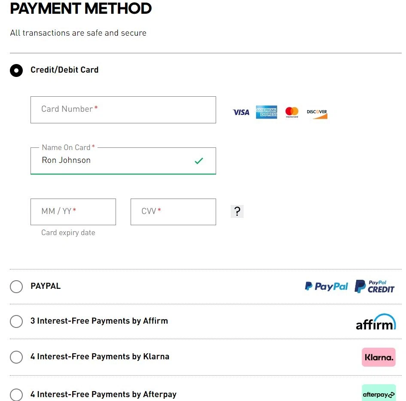Open the CVV help question mark
The width and height of the screenshot is (406, 401).
click(237, 211)
